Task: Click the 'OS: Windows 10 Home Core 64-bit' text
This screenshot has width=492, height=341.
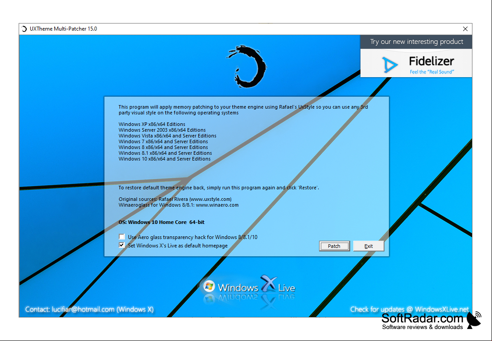Action: coord(162,222)
